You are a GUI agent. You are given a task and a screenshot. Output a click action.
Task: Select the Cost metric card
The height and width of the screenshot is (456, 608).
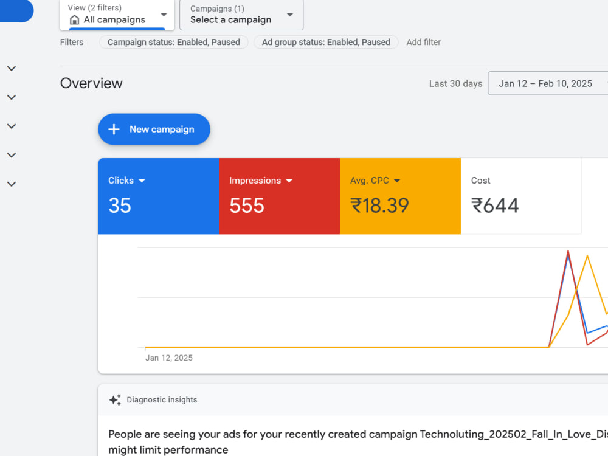(x=521, y=196)
